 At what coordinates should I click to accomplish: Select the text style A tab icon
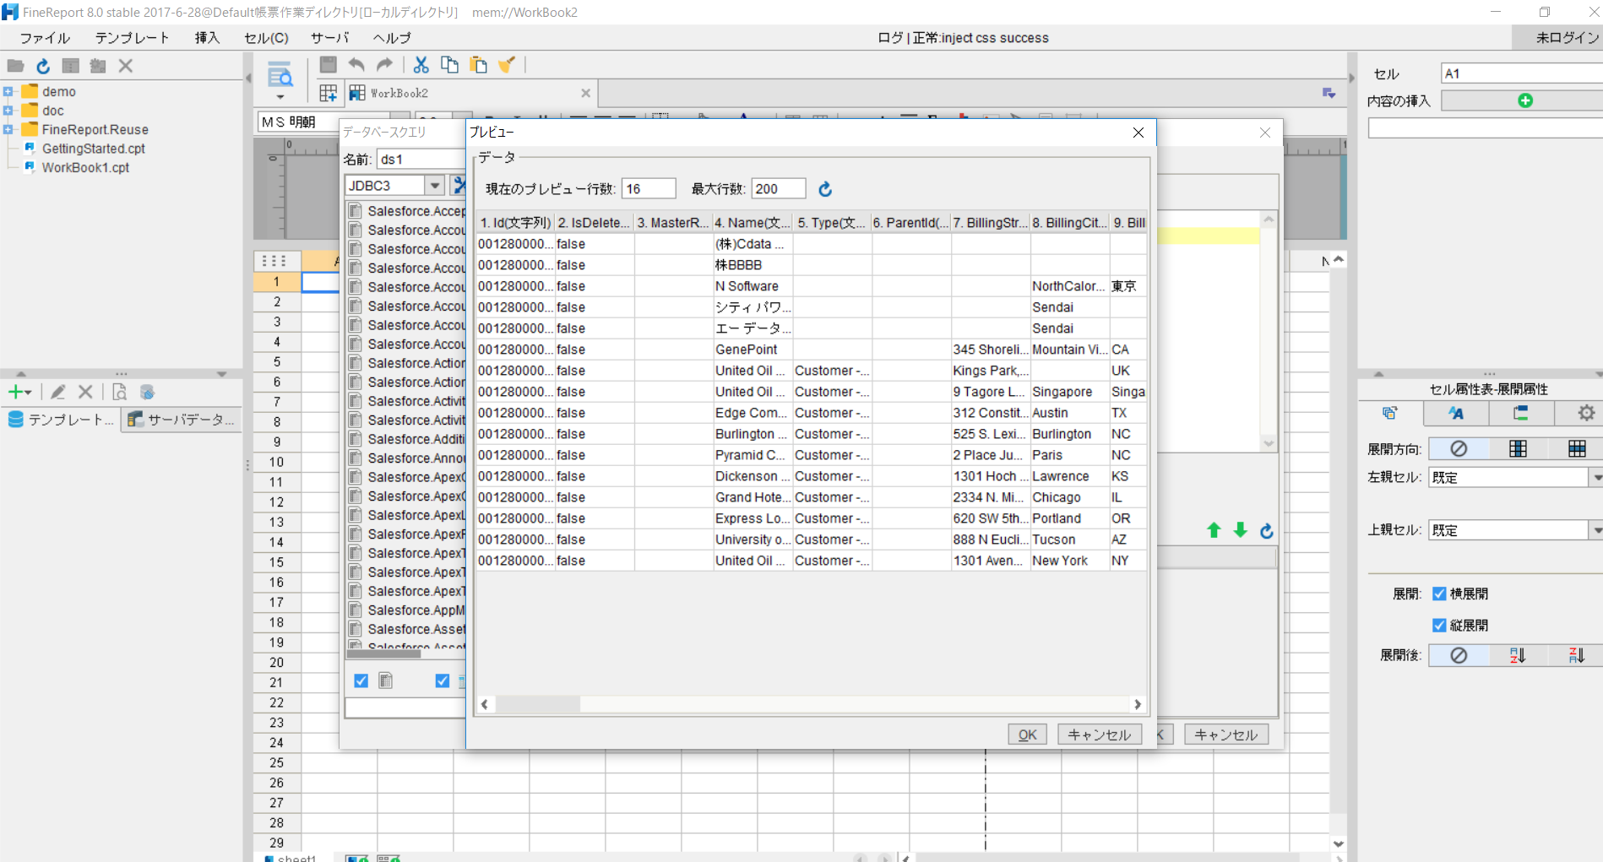[x=1456, y=413]
